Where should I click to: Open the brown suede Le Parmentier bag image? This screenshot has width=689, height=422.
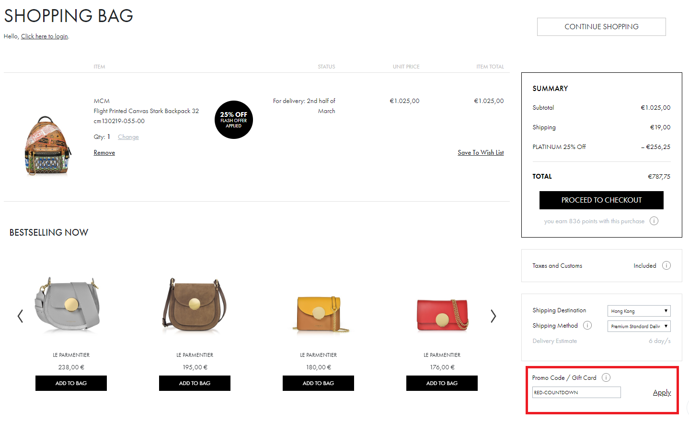tap(195, 305)
